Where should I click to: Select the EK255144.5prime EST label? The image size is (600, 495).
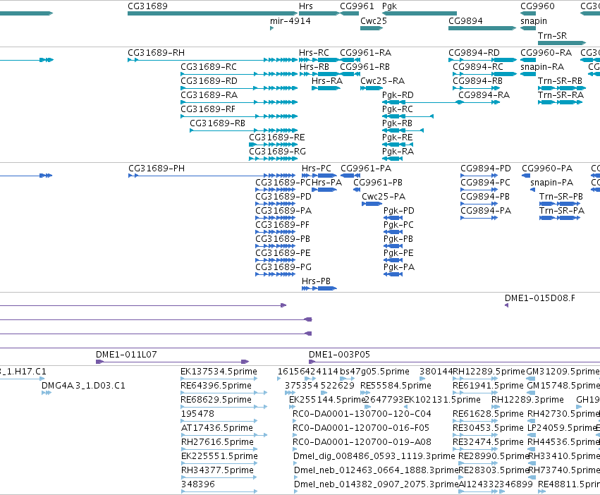click(x=326, y=400)
